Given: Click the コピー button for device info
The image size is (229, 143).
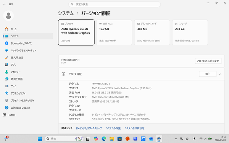Looking at the screenshot, I should [208, 74].
